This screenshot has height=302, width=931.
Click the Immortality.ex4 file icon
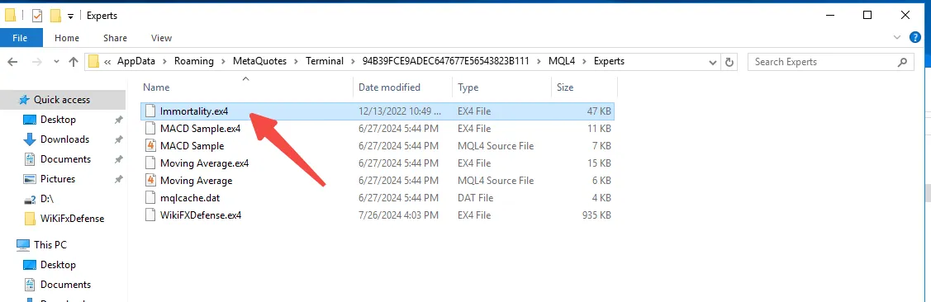(x=150, y=111)
